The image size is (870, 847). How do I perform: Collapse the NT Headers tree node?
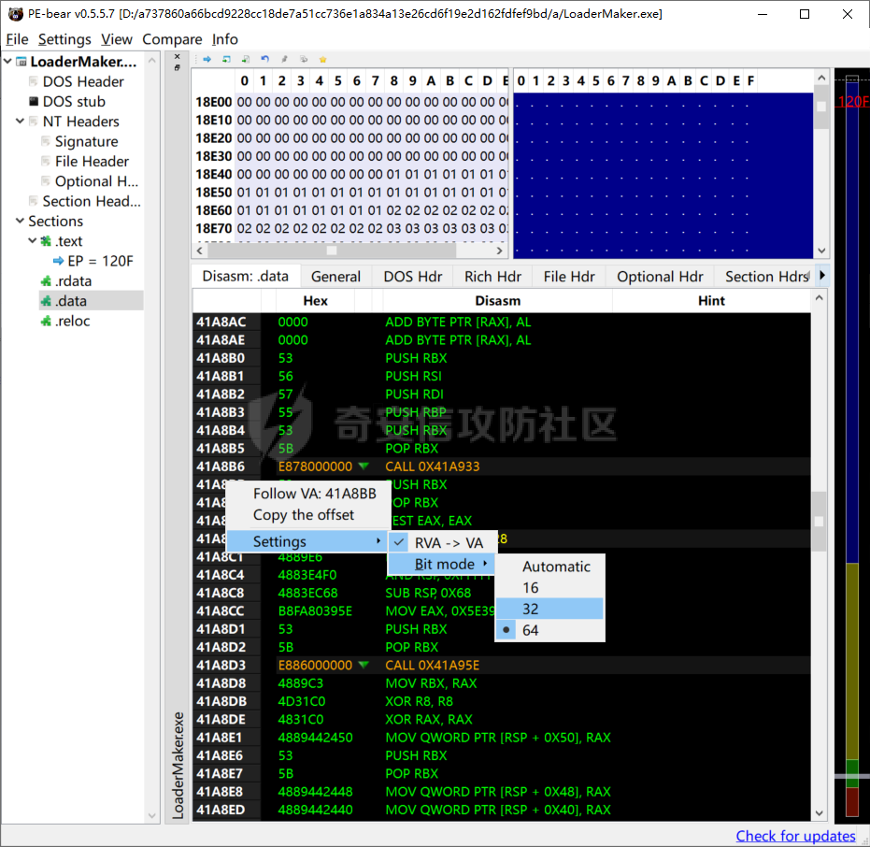pos(21,122)
